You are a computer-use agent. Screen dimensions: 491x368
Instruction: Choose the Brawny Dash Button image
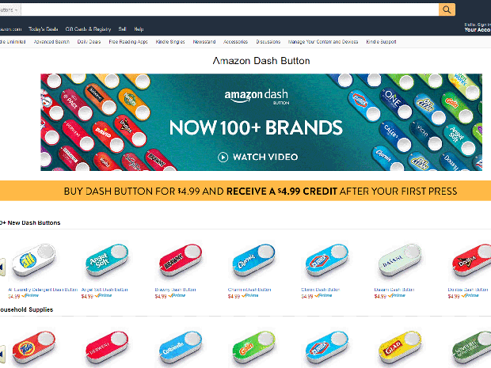click(180, 260)
